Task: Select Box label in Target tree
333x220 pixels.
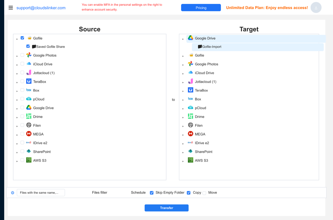Action: coord(198,99)
